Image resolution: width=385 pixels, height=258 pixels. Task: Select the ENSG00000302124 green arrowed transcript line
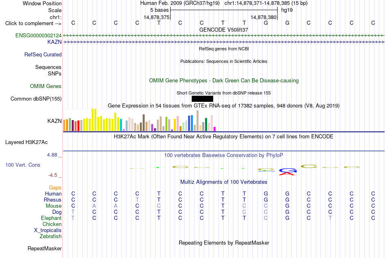[224, 36]
